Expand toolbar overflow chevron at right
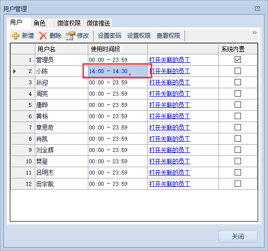 254,33
